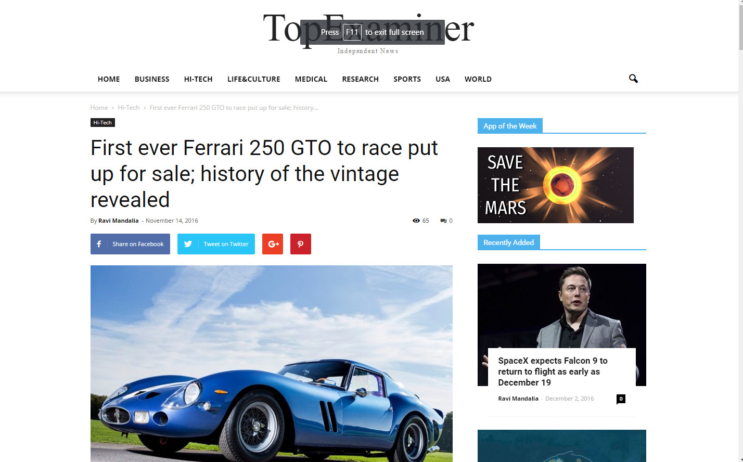This screenshot has width=743, height=462.
Task: Click the views eye icon
Action: [x=416, y=221]
